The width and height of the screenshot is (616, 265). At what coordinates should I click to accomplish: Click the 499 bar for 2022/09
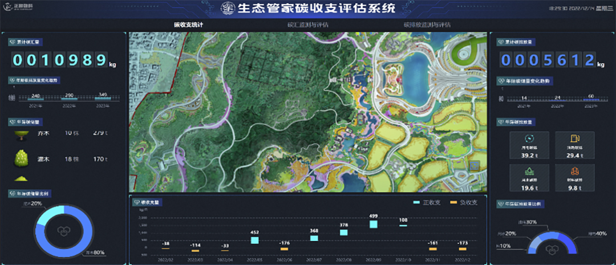point(374,225)
